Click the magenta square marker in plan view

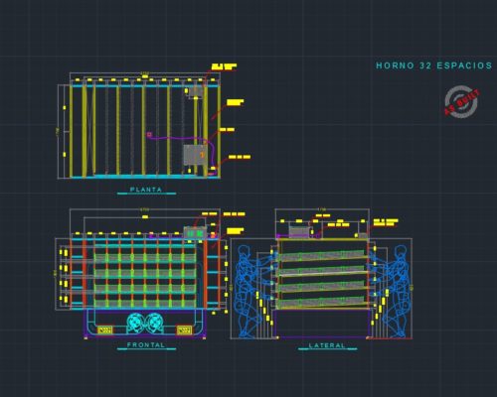point(149,134)
